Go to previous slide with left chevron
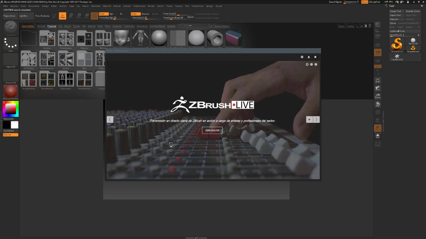Image resolution: width=426 pixels, height=239 pixels. [x=110, y=119]
